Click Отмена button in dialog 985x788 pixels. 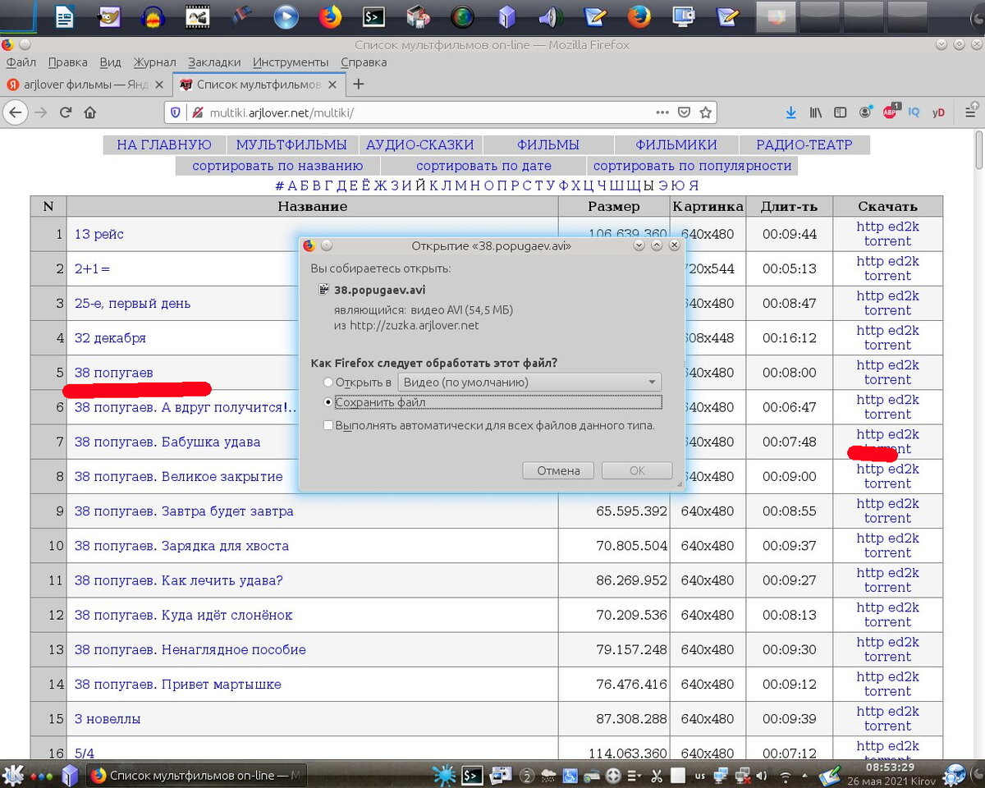click(x=558, y=470)
